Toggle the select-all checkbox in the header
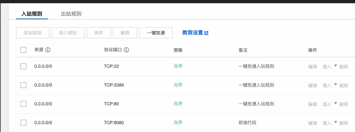The width and height of the screenshot is (355, 132). pos(23,50)
